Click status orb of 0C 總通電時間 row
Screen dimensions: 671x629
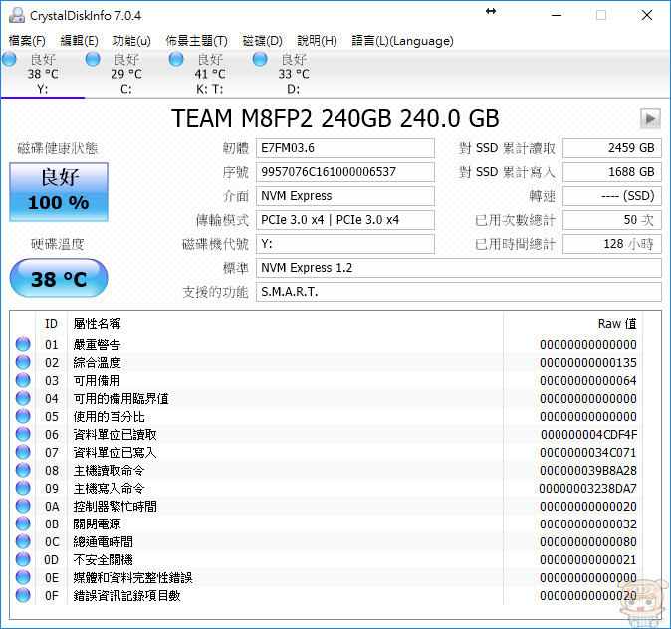pos(23,541)
